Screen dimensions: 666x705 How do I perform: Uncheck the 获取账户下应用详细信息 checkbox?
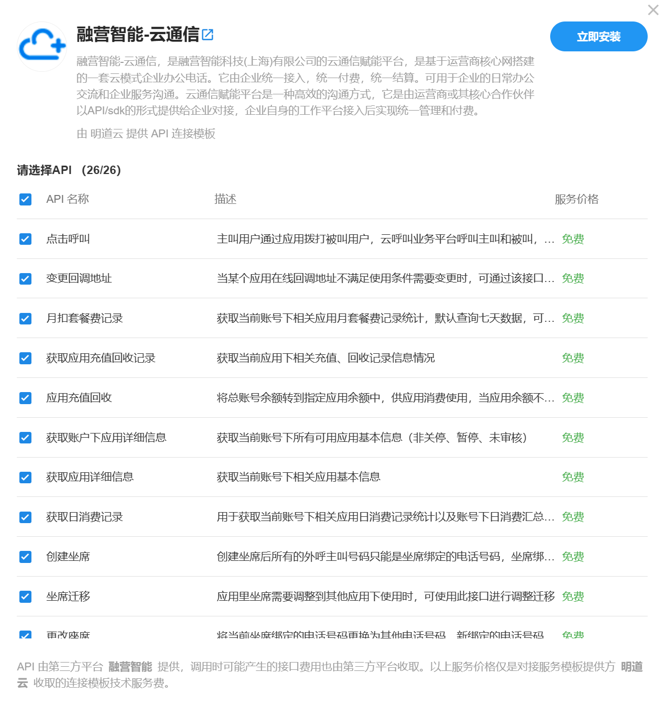pos(25,438)
